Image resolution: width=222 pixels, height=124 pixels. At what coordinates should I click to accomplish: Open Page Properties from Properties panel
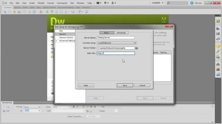click(76, 116)
